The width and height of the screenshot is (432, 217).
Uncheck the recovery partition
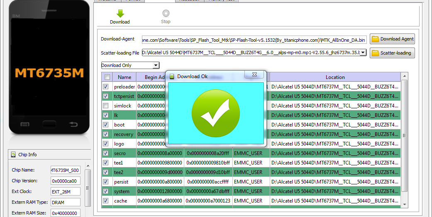105,134
